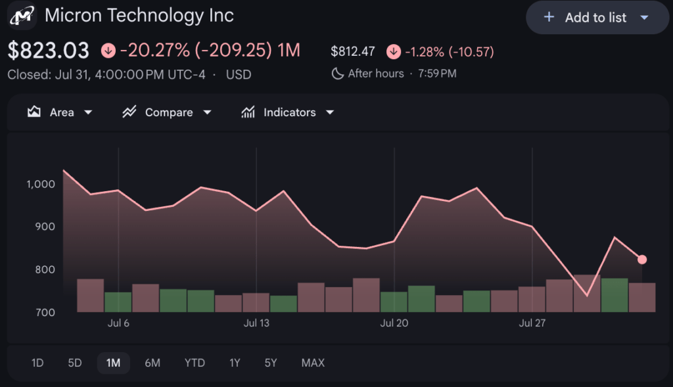The image size is (673, 387).
Task: Click the Jul 20 axis label
Action: pyautogui.click(x=394, y=323)
